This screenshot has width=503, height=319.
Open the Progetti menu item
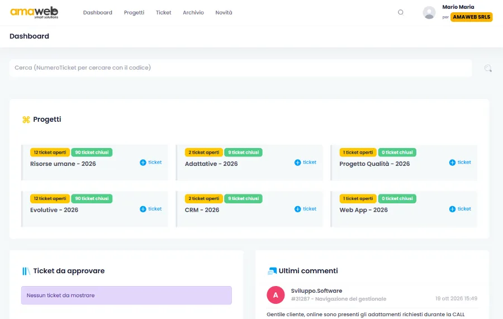click(x=134, y=12)
